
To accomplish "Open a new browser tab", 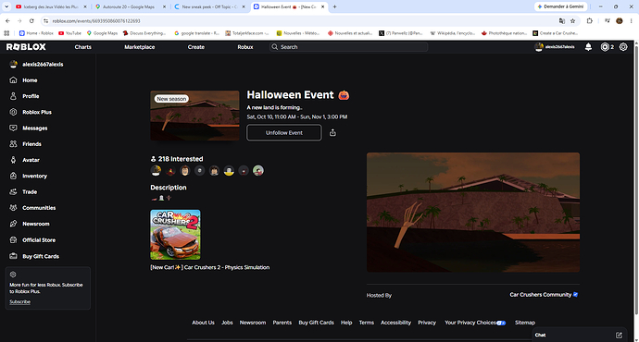I will click(x=334, y=6).
